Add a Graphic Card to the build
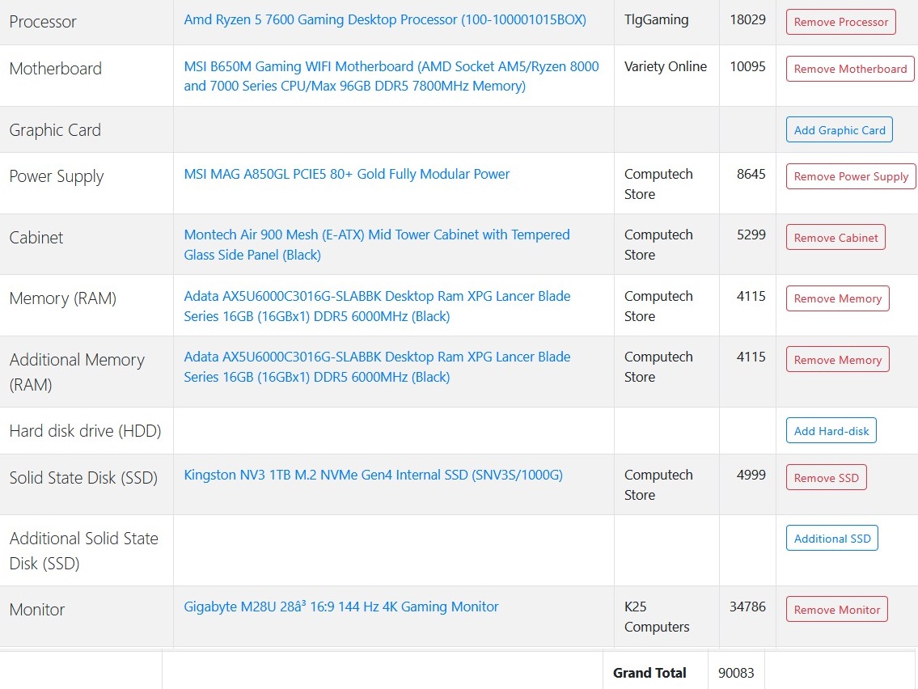The image size is (918, 689). [839, 130]
